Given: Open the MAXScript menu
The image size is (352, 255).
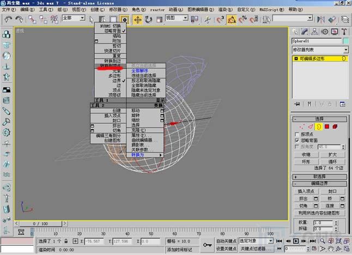Looking at the screenshot, I should tap(272, 9).
